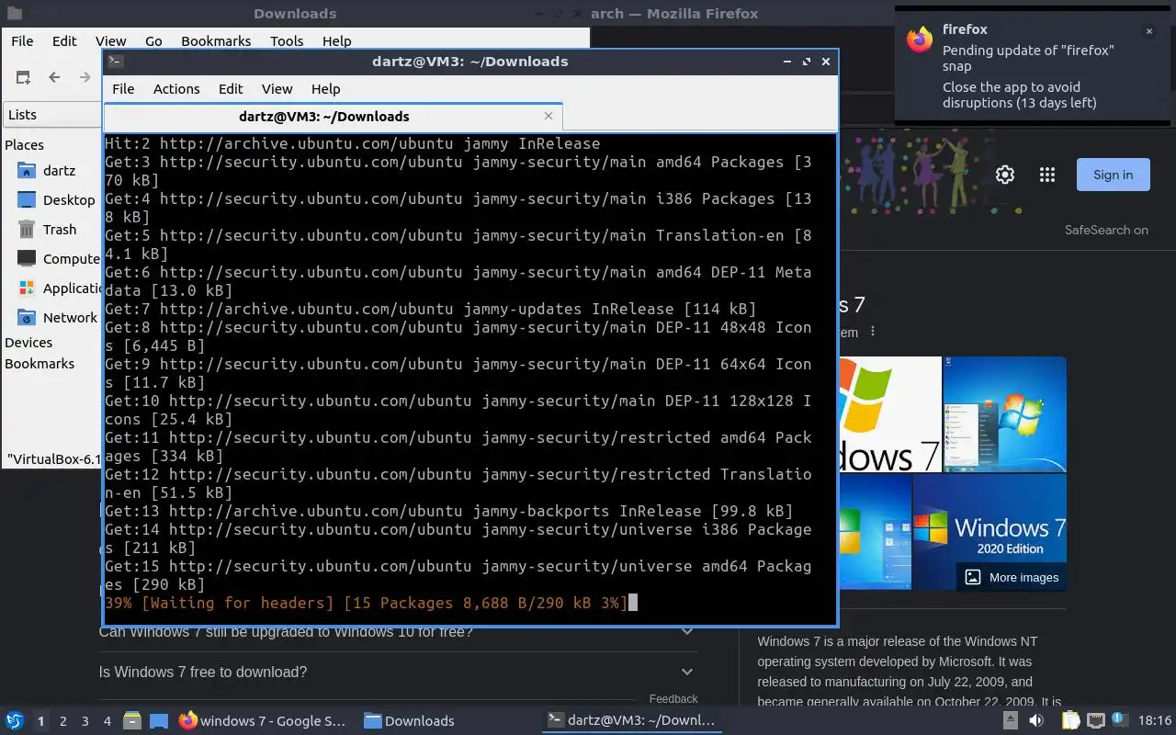
Task: Click the new tab icon in file manager
Action: pos(23,77)
